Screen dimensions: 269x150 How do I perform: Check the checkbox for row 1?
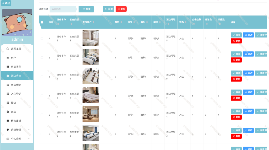click(x=42, y=39)
